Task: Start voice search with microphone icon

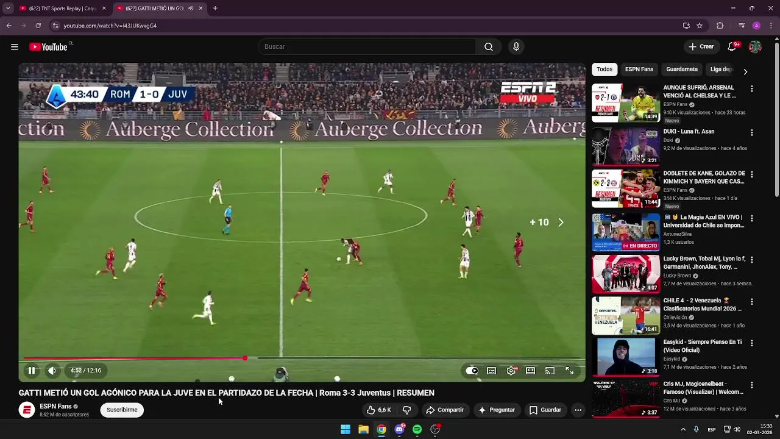Action: (x=516, y=47)
